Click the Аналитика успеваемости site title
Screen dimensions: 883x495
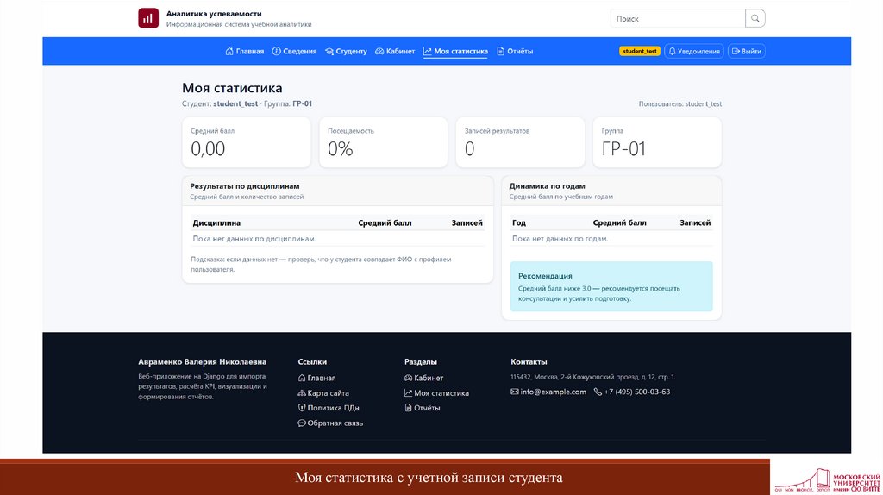214,14
